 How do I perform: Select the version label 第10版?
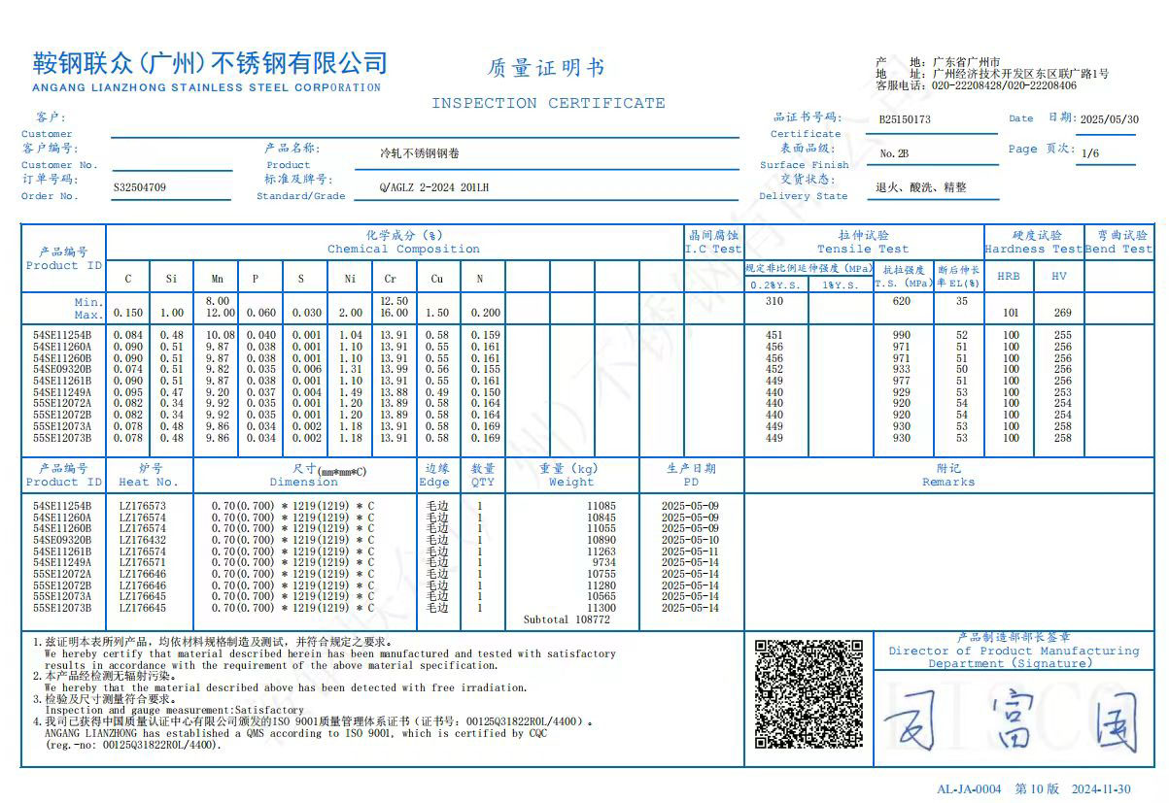[1038, 789]
